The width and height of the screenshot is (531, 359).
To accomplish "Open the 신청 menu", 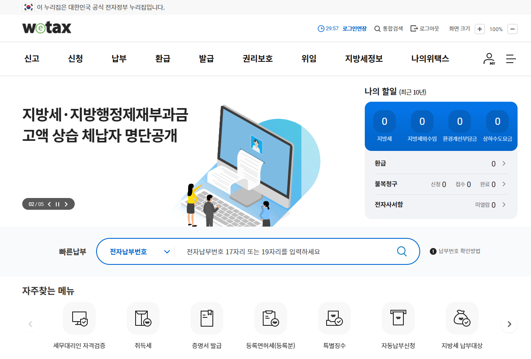I will [x=76, y=59].
